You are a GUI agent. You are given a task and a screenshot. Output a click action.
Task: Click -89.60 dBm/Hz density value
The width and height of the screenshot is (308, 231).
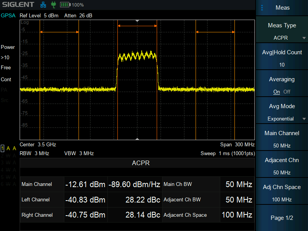click(134, 184)
